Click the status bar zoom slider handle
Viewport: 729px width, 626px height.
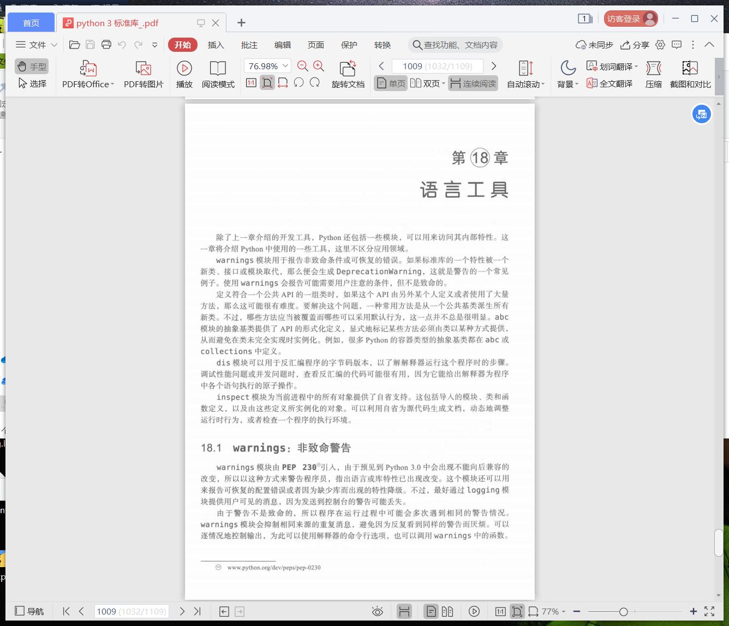point(624,612)
